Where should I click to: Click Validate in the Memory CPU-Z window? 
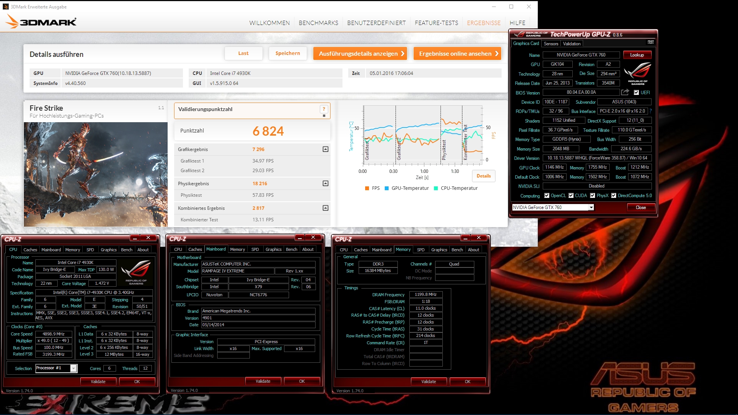[429, 382]
